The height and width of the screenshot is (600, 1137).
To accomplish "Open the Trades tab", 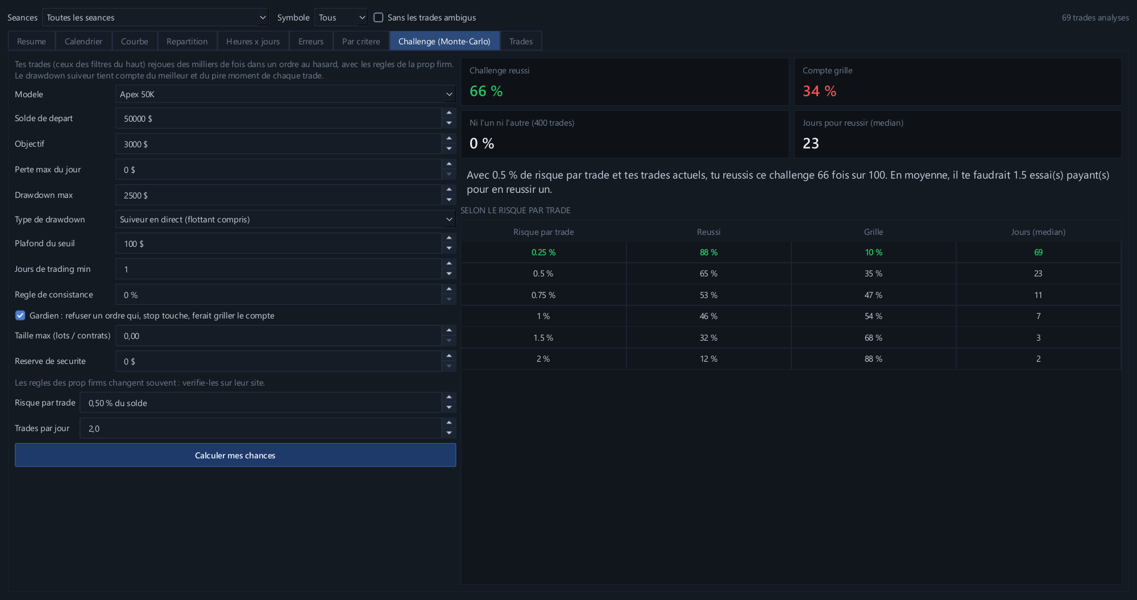I will 521,42.
